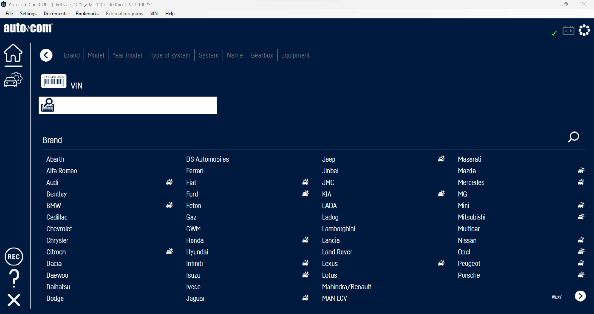594x314 pixels.
Task: Select the Year model breadcrumb step
Action: tap(127, 55)
